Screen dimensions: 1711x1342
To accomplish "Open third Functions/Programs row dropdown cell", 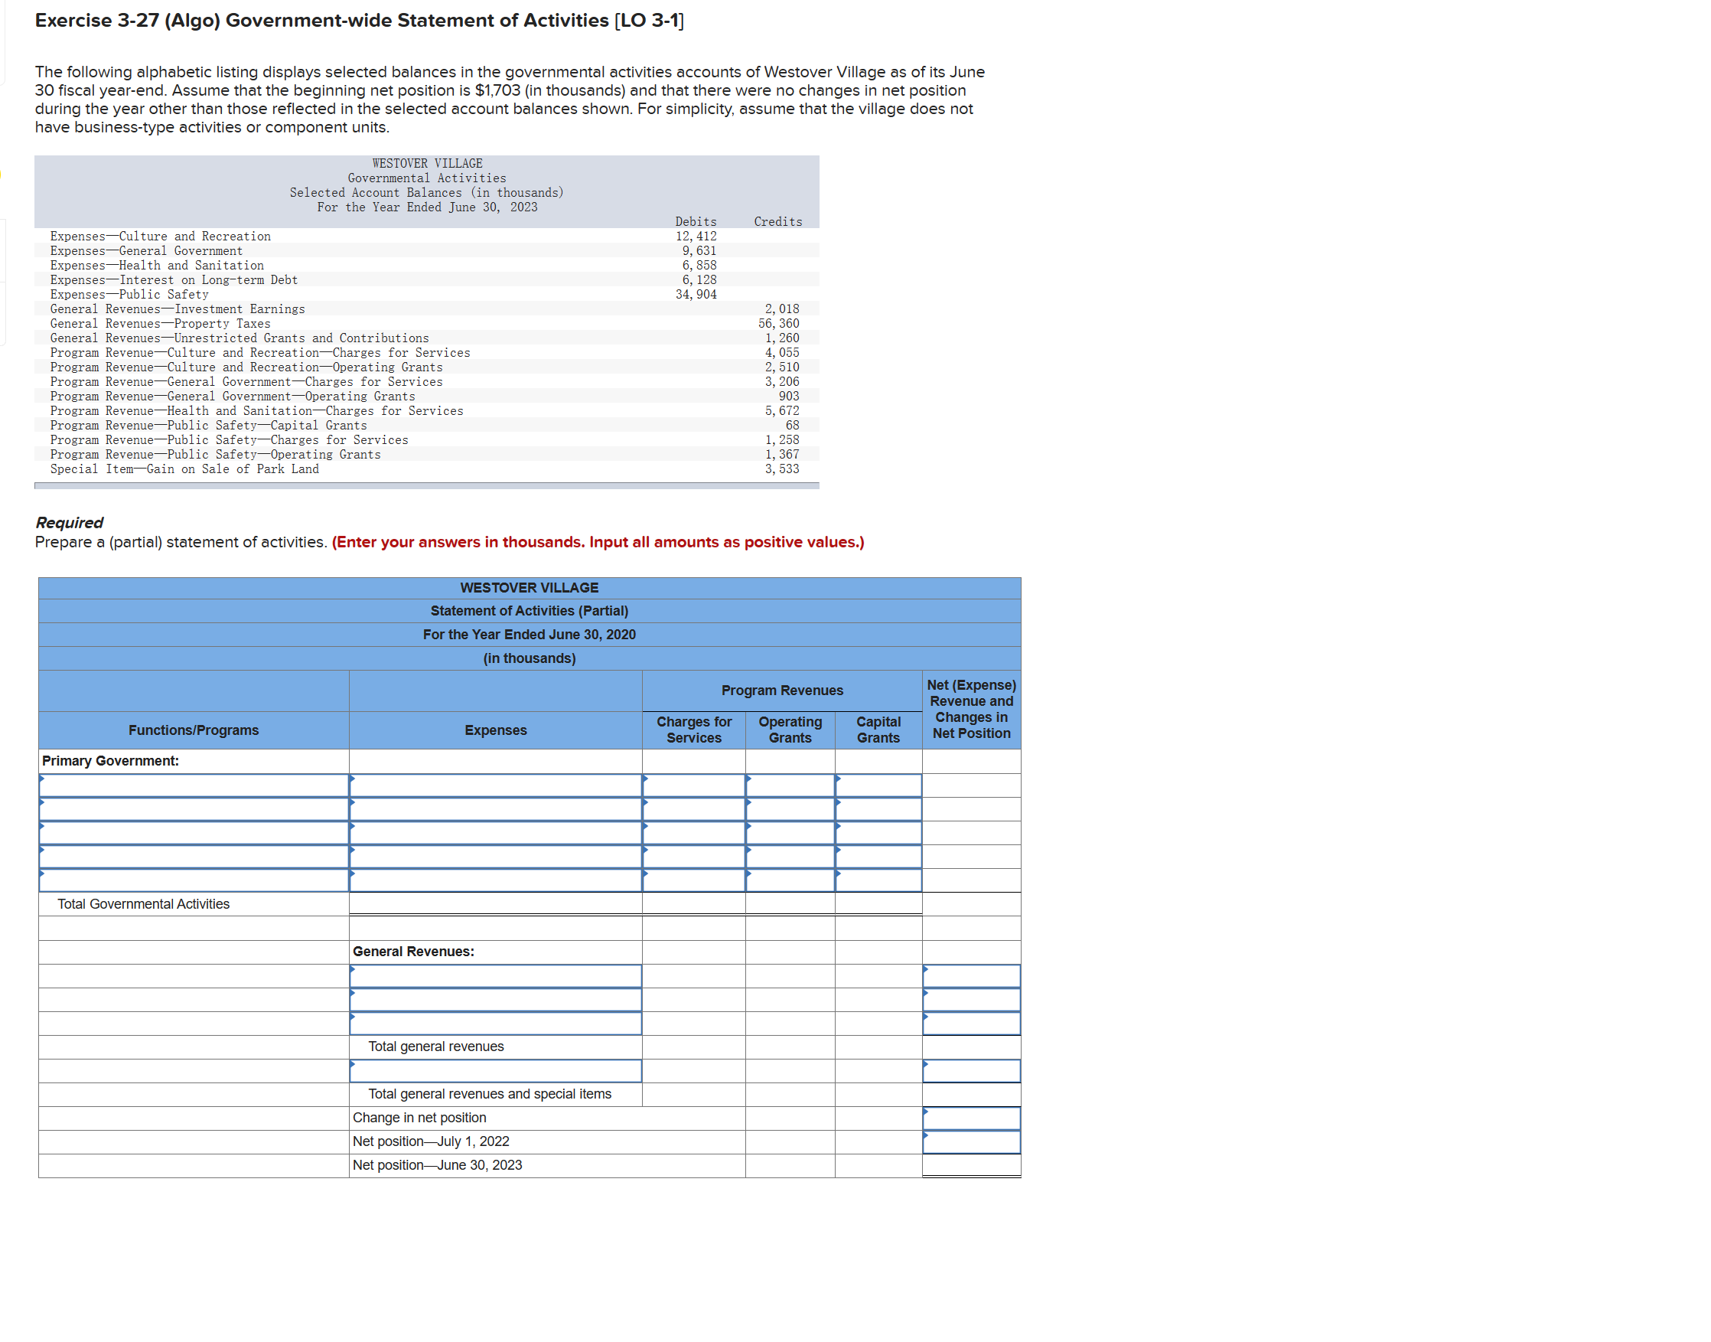I will [193, 832].
